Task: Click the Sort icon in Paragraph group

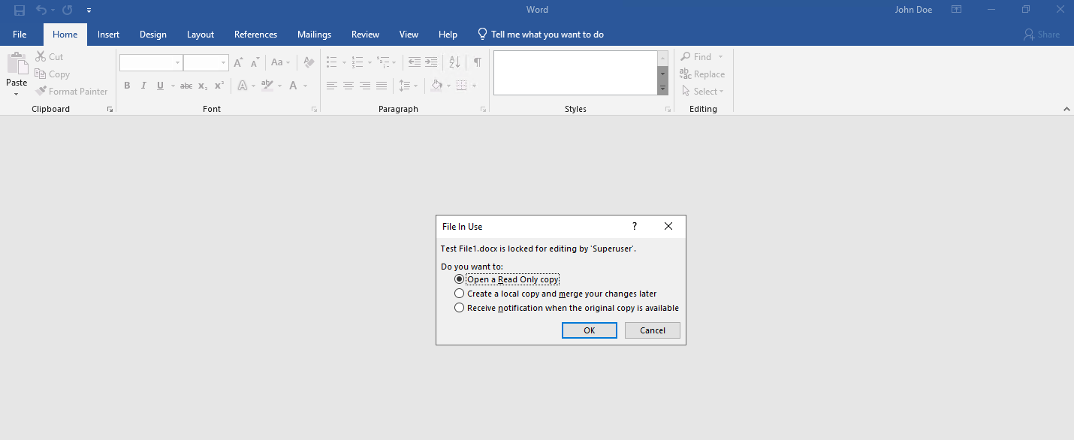Action: pos(454,62)
